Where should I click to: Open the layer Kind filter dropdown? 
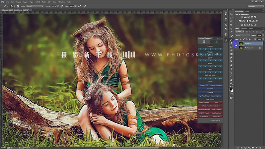coord(240,31)
